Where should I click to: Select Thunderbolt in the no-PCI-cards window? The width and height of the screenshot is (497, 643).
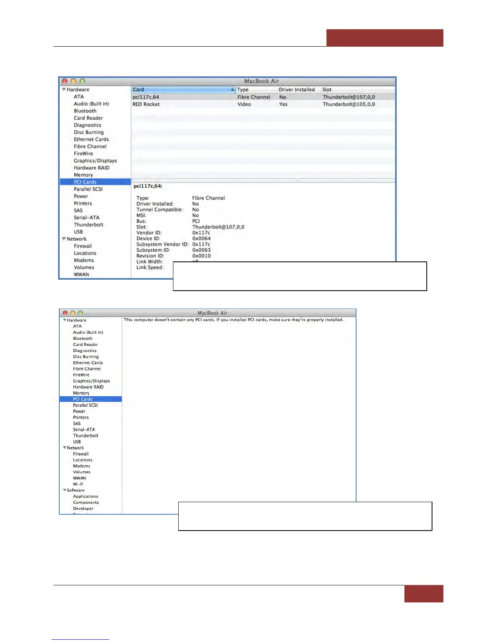click(x=86, y=436)
